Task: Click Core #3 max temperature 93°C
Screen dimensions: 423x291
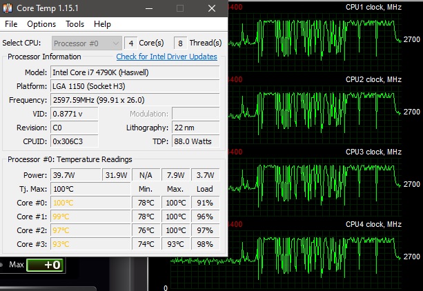Action: click(175, 244)
